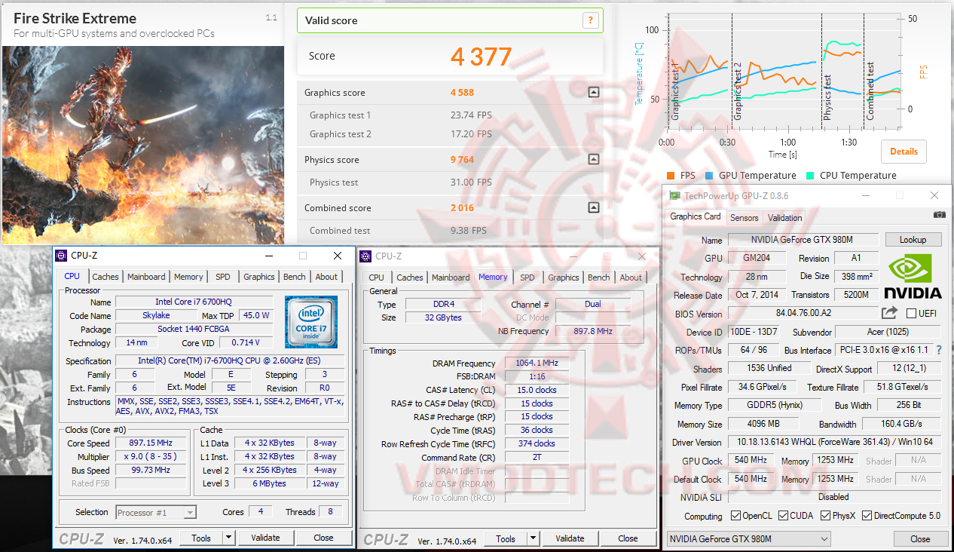Open Mainboard tab in left CPU-Z window
The width and height of the screenshot is (954, 552).
click(146, 277)
